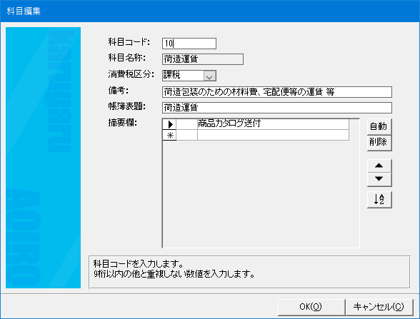The height and width of the screenshot is (319, 420).
Task: Click the 科目編集 title bar
Action: click(210, 11)
